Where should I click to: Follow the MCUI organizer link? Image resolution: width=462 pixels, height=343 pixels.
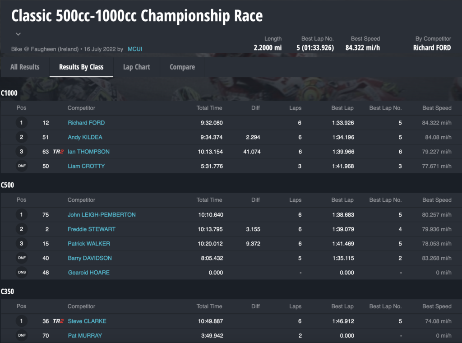point(135,49)
